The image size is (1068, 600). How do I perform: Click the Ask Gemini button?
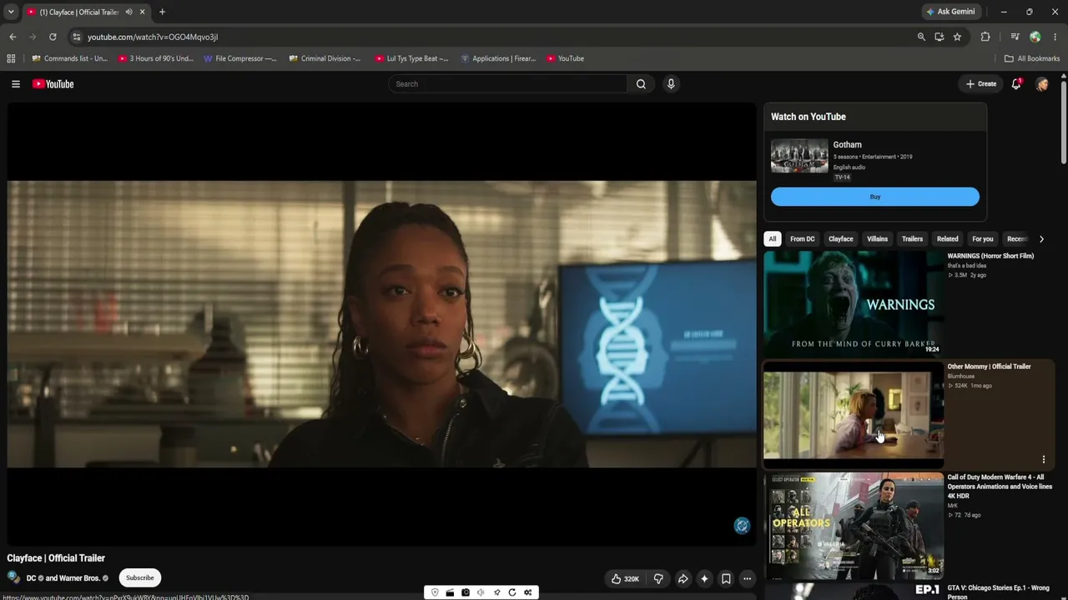click(x=950, y=12)
